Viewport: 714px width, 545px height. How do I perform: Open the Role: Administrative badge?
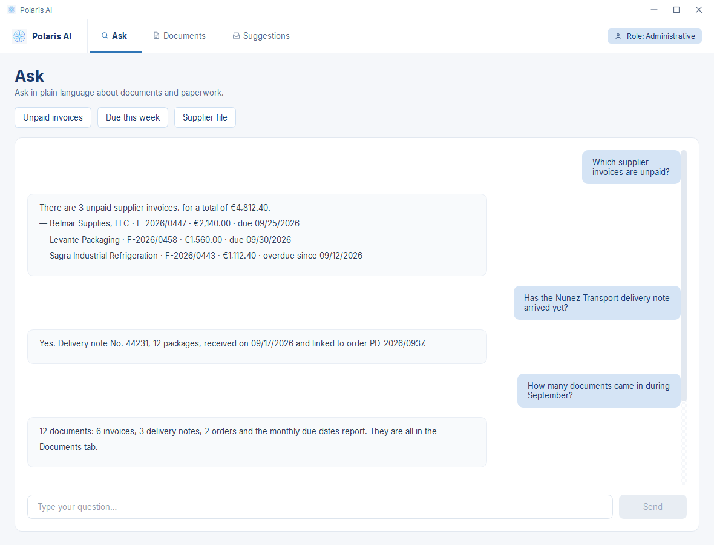pos(654,36)
